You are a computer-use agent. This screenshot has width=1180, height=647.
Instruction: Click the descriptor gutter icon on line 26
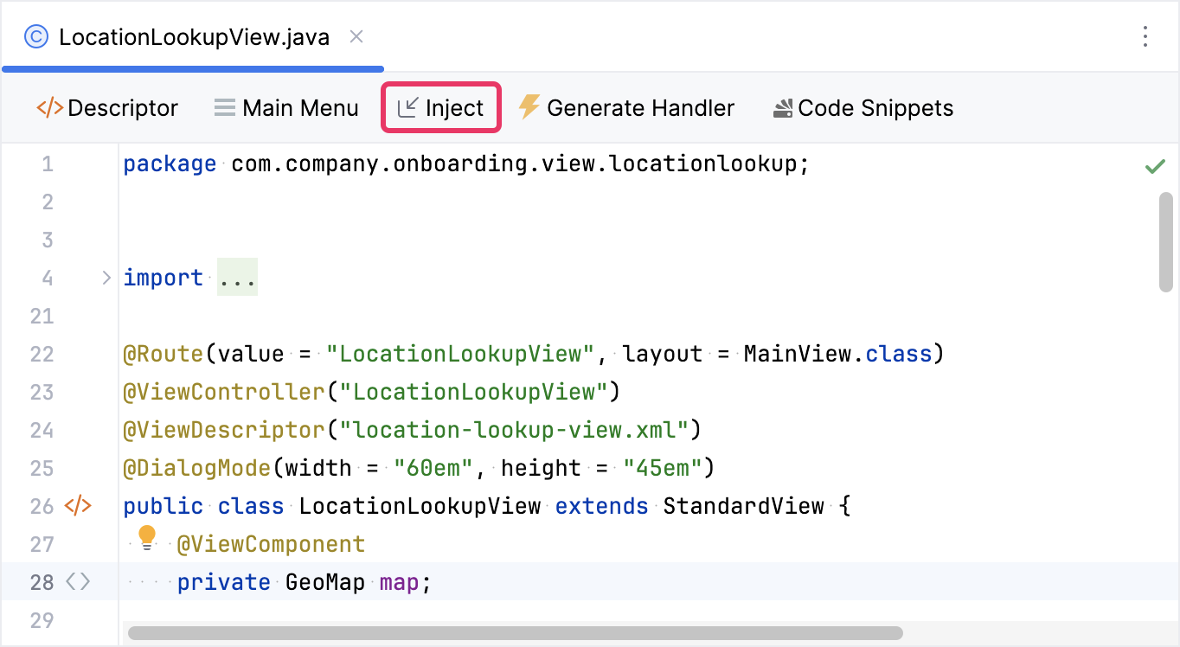tap(78, 506)
